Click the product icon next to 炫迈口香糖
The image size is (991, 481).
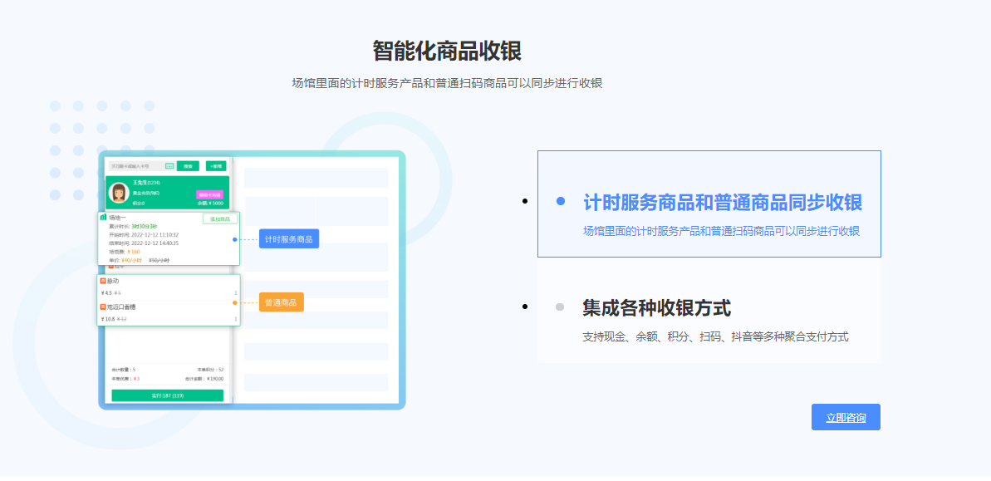102,307
